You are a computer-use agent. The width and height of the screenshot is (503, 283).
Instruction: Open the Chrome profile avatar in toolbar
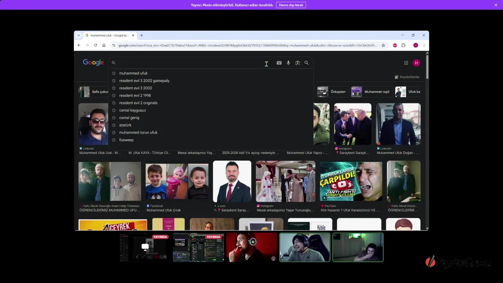coord(415,45)
